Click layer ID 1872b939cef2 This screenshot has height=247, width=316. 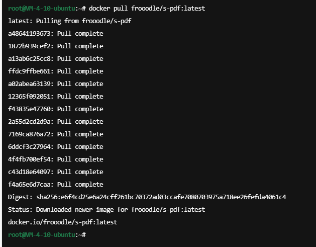pos(29,46)
